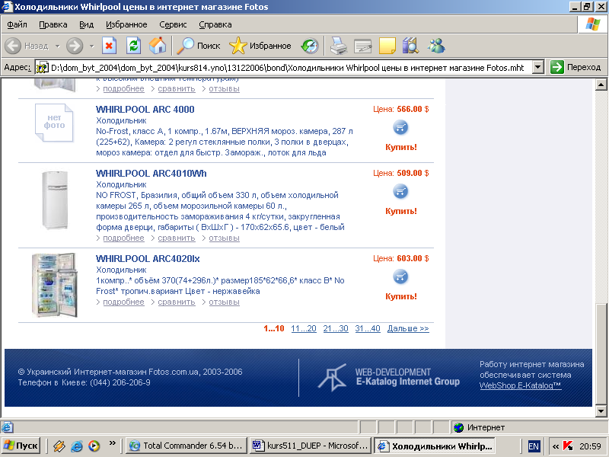Launch Internet Explorer from quick launch

pos(77,446)
